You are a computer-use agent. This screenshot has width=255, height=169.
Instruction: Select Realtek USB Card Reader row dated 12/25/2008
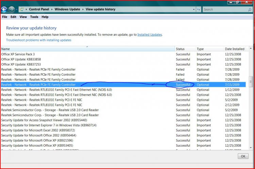[x=123, y=115]
